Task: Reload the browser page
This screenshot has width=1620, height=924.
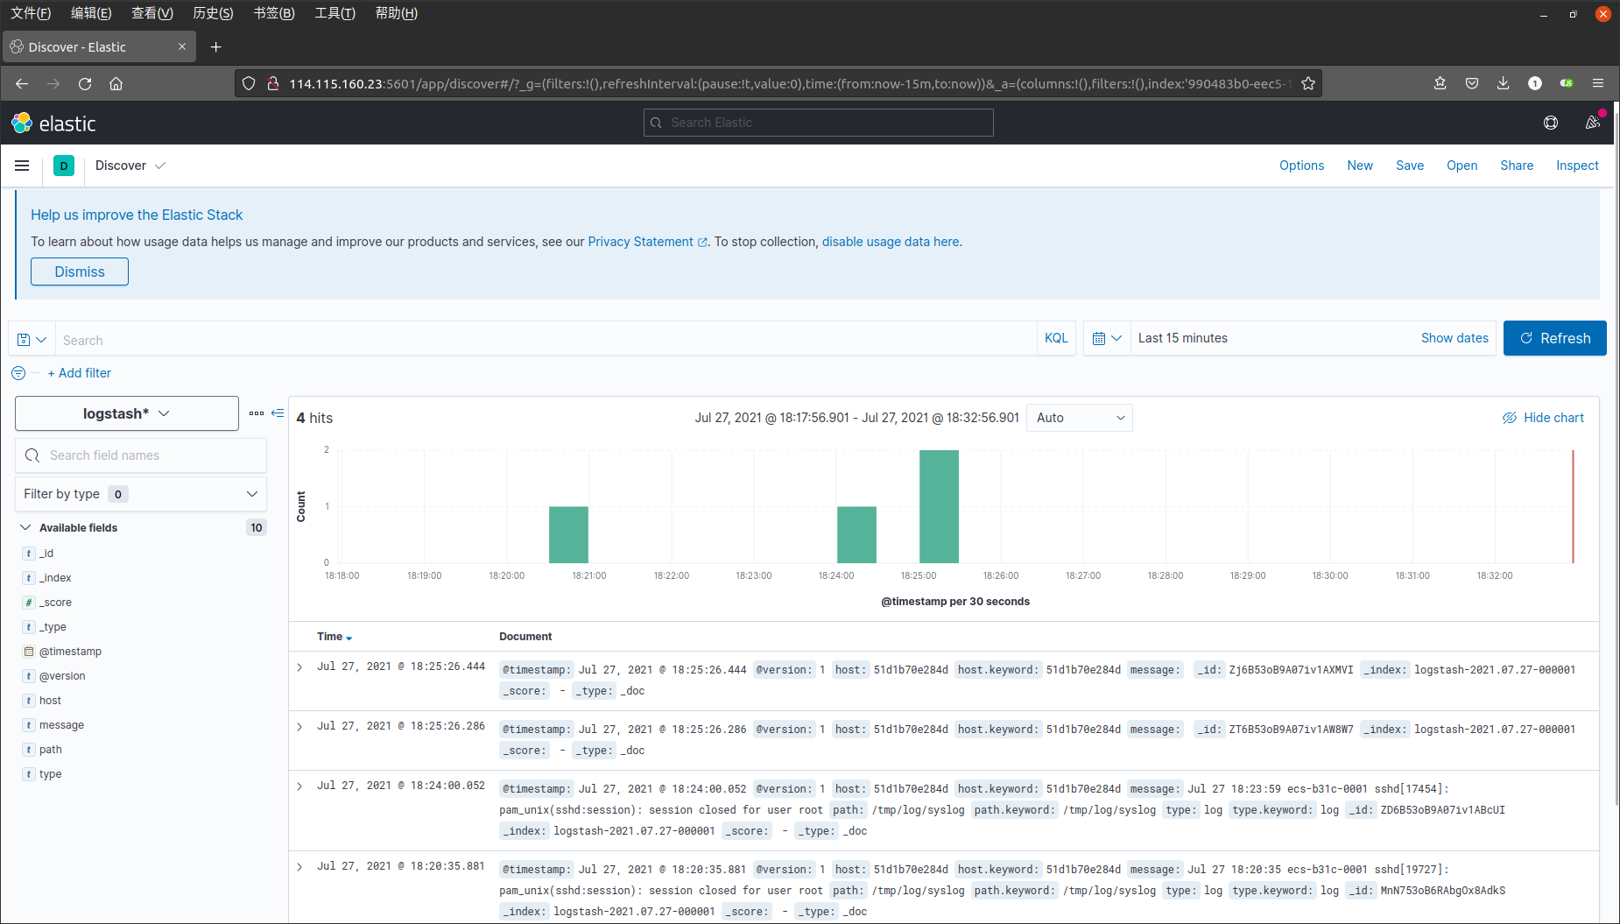Action: pyautogui.click(x=85, y=84)
